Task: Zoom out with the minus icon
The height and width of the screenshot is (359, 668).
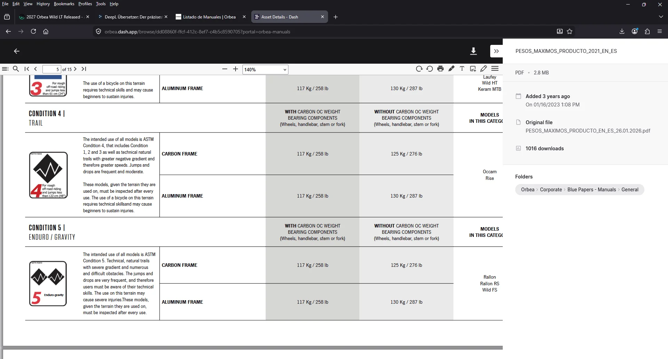Action: [x=225, y=69]
